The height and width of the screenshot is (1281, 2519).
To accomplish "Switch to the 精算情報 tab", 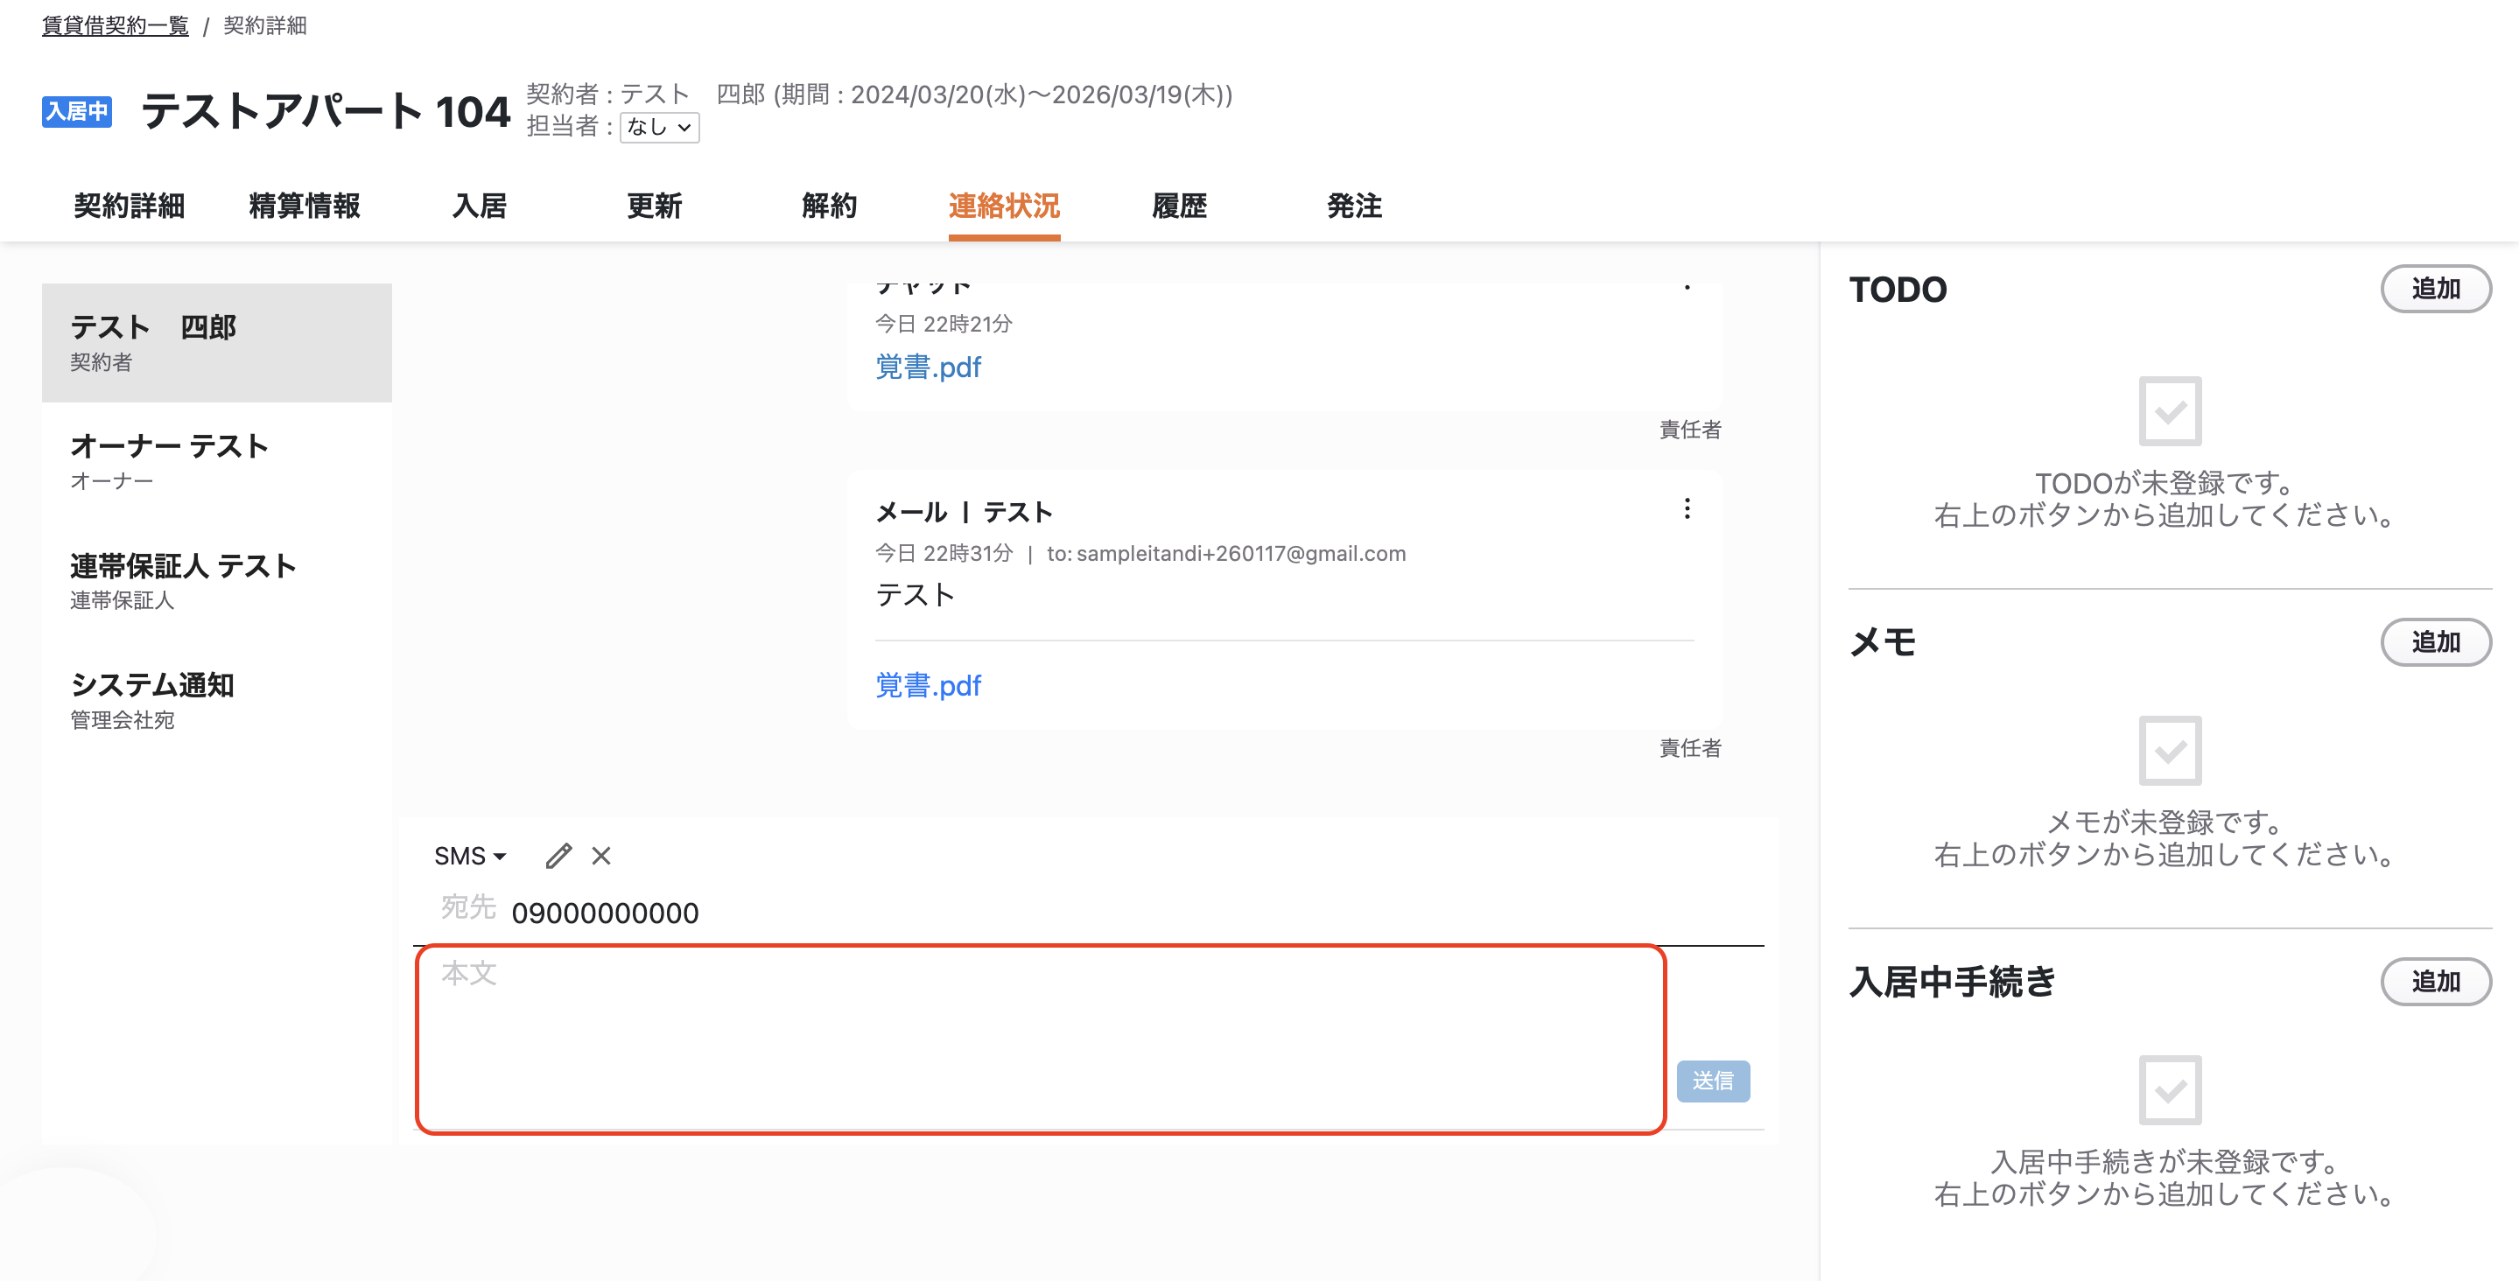I will pos(304,206).
